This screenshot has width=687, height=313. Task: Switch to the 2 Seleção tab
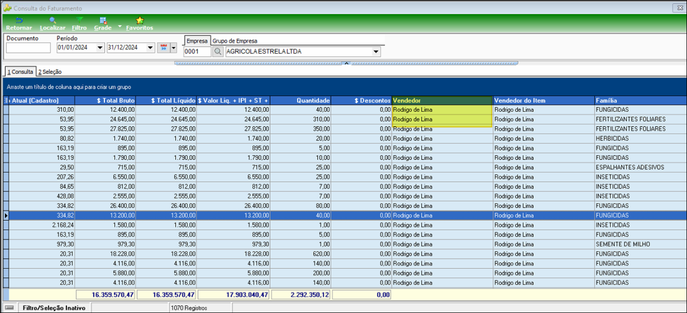(50, 72)
